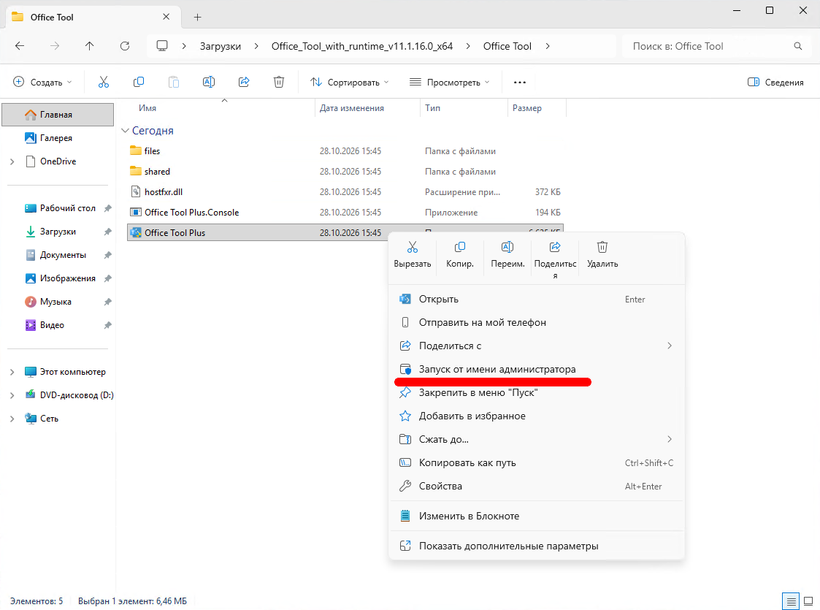820x610 pixels.
Task: Open the Сортировать dropdown
Action: (x=350, y=82)
